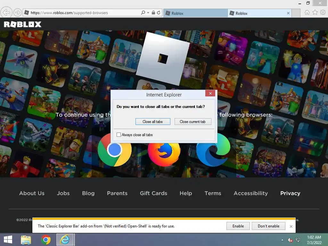
Task: Click the Internet Explorer taskbar icon
Action: click(x=65, y=240)
